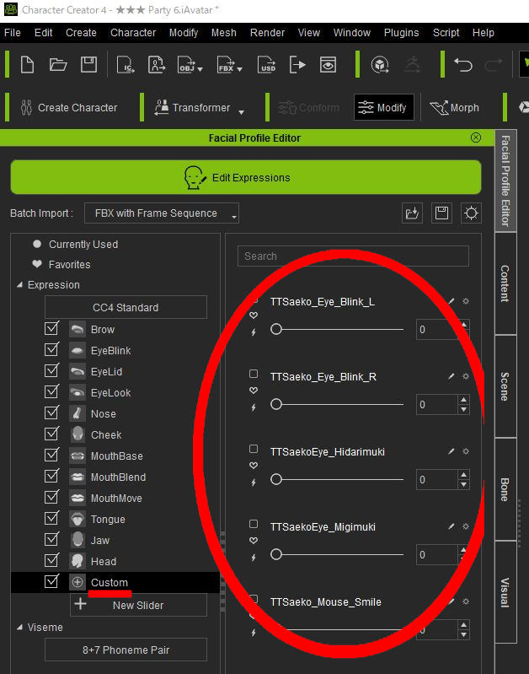Open the Batch Import dropdown
Image resolution: width=529 pixels, height=674 pixels.
pyautogui.click(x=162, y=213)
